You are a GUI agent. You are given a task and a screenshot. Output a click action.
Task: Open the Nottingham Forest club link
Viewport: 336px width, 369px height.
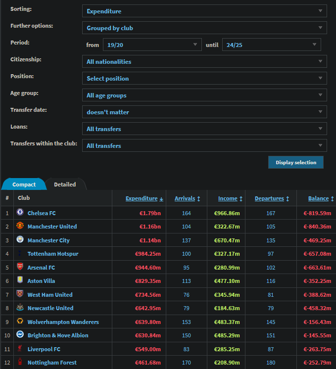(x=52, y=363)
